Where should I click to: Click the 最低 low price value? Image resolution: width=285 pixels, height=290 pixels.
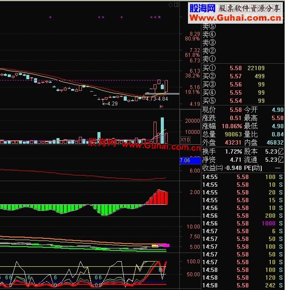point(278,126)
